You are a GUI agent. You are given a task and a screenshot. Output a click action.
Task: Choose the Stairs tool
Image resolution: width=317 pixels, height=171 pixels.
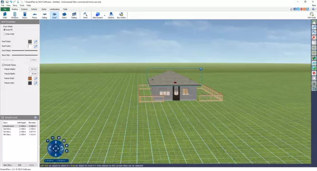64,15
